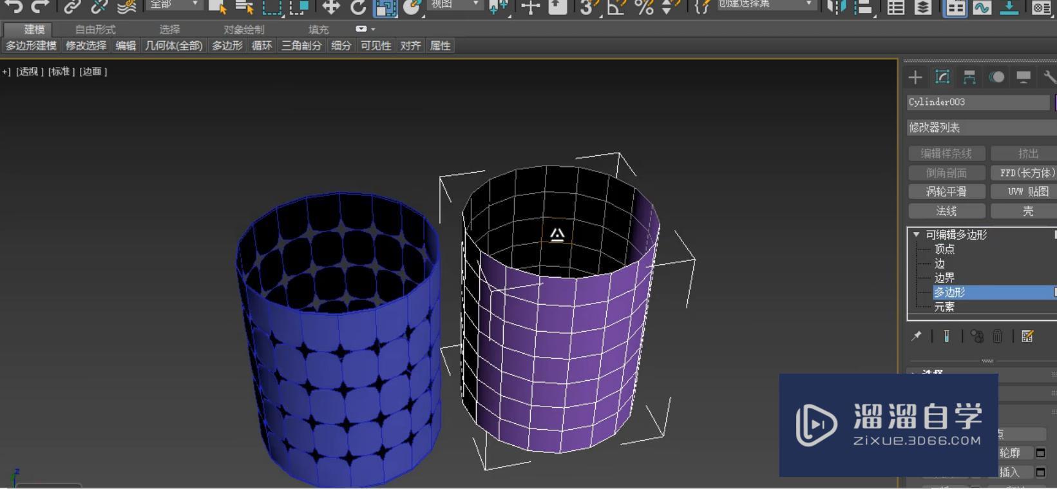Toggle the Spinner Snap button
This screenshot has width=1057, height=489.
coord(670,6)
